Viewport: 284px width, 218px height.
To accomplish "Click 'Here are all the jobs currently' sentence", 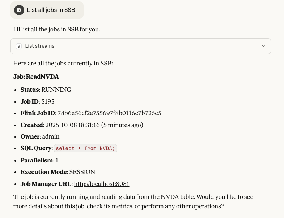I will click(63, 63).
